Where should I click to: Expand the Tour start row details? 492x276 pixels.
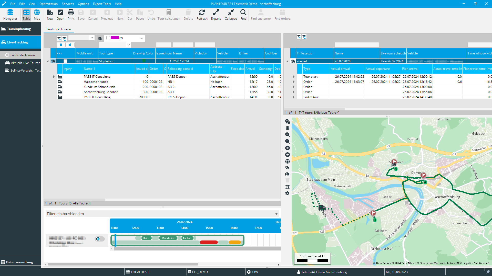click(293, 76)
